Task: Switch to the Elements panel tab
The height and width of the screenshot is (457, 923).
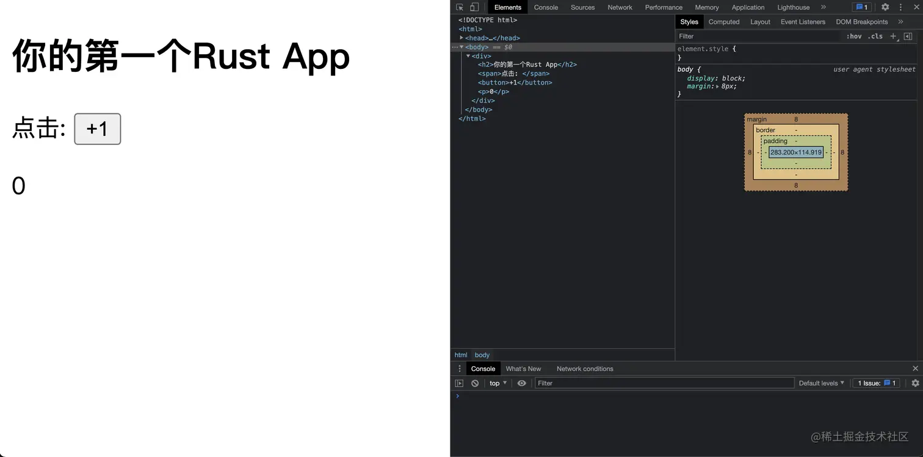Action: pyautogui.click(x=508, y=7)
